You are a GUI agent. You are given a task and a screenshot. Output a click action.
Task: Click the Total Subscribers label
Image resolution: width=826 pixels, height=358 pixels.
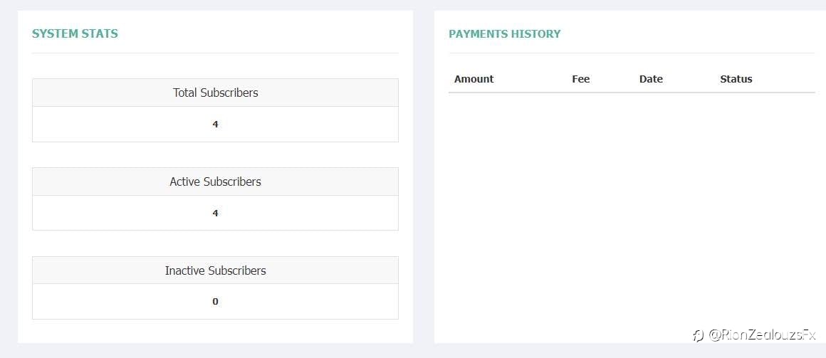coord(216,93)
